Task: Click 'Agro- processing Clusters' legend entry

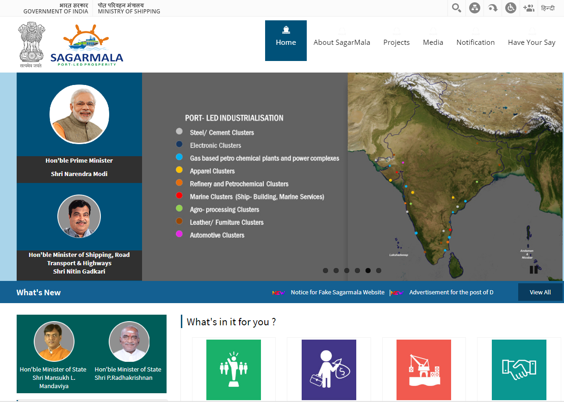Action: click(224, 210)
